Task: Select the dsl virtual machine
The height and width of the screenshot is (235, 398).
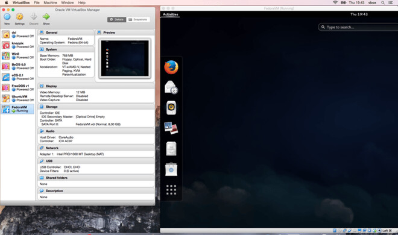Action: (17, 34)
